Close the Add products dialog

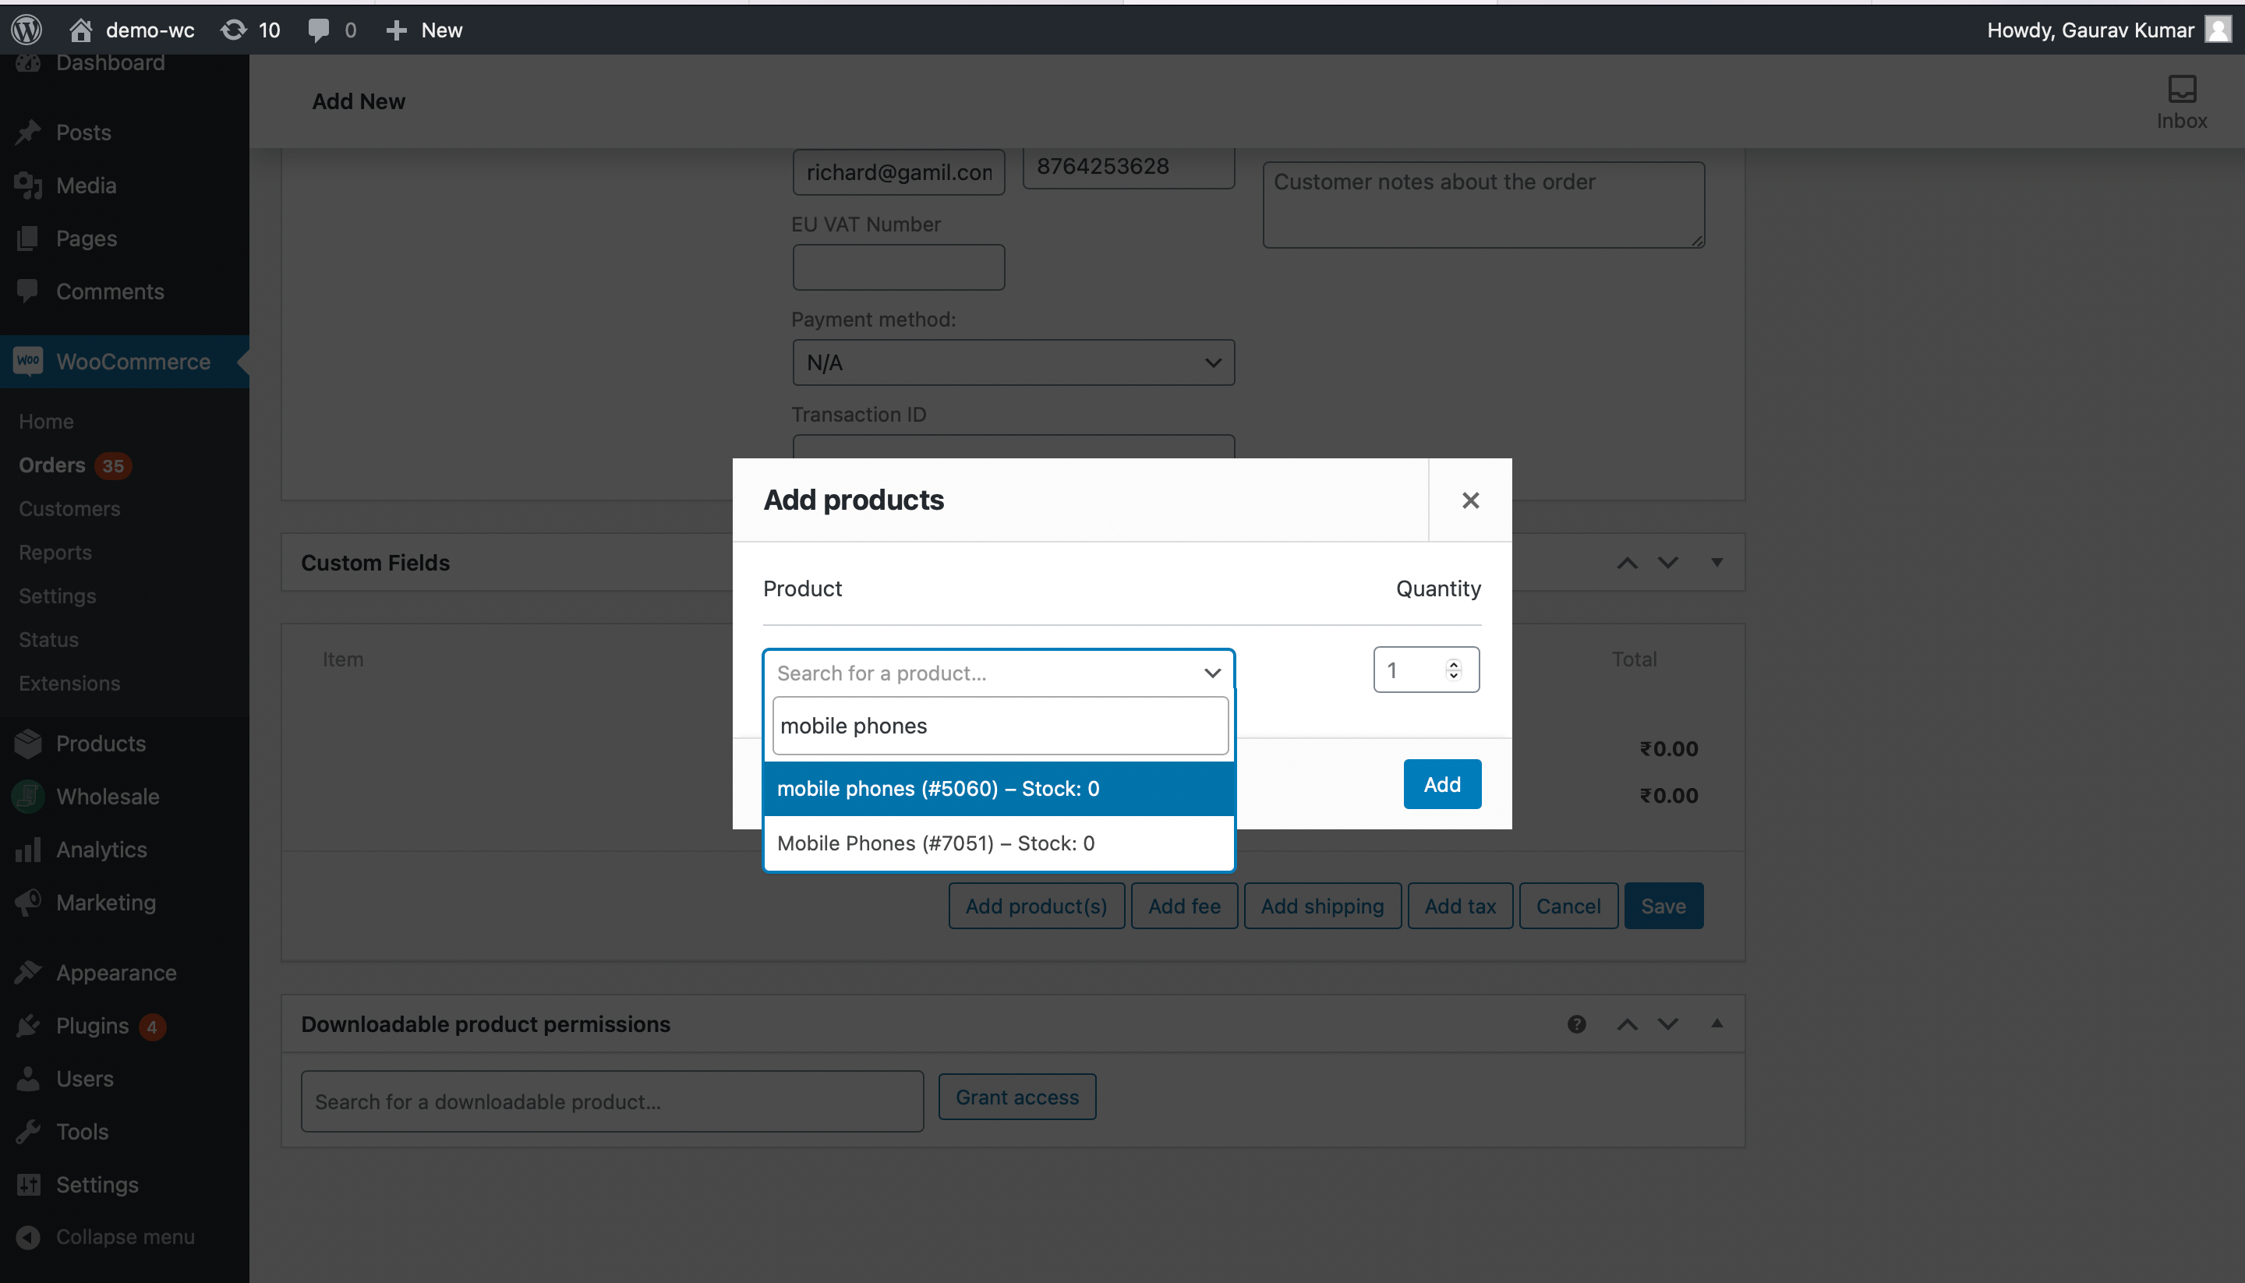point(1469,500)
